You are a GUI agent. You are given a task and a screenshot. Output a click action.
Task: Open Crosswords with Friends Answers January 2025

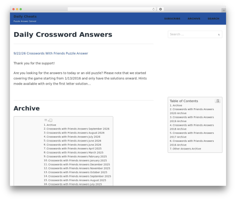75,160
